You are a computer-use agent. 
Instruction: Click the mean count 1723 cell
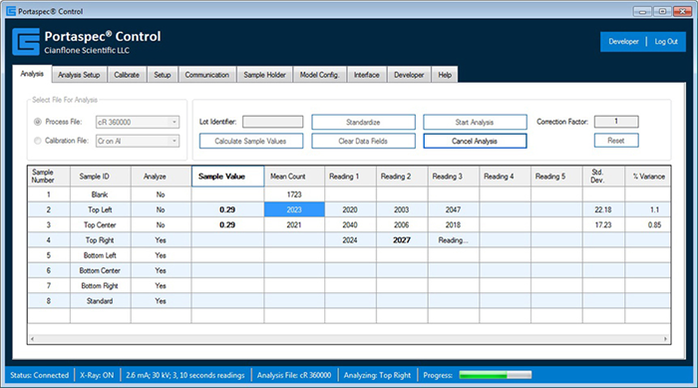tap(294, 194)
